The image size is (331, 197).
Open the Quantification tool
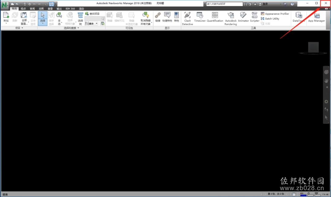[215, 17]
